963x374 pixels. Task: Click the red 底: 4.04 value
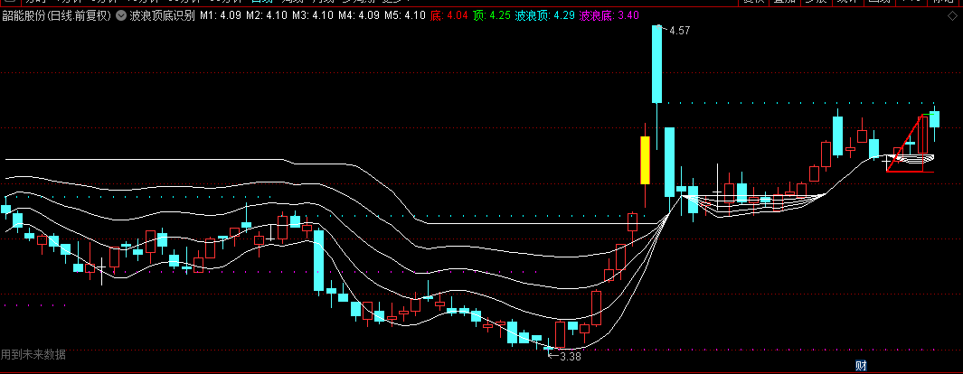pyautogui.click(x=449, y=16)
